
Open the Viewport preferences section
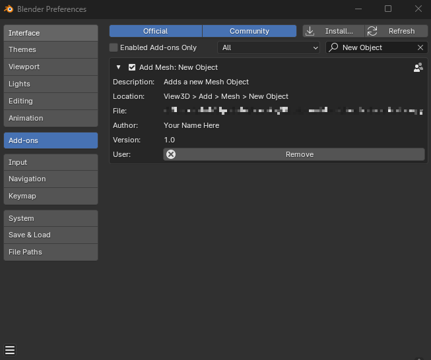pos(51,67)
